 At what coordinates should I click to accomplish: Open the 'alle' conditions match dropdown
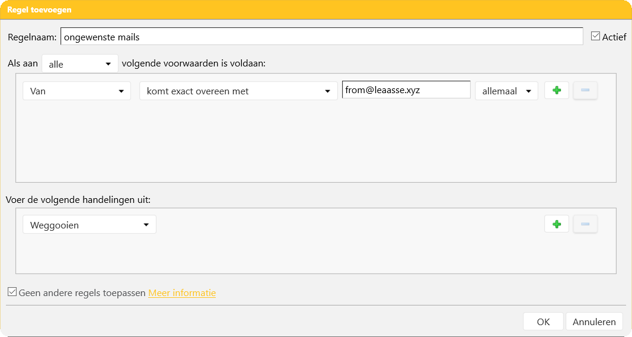[x=79, y=64]
